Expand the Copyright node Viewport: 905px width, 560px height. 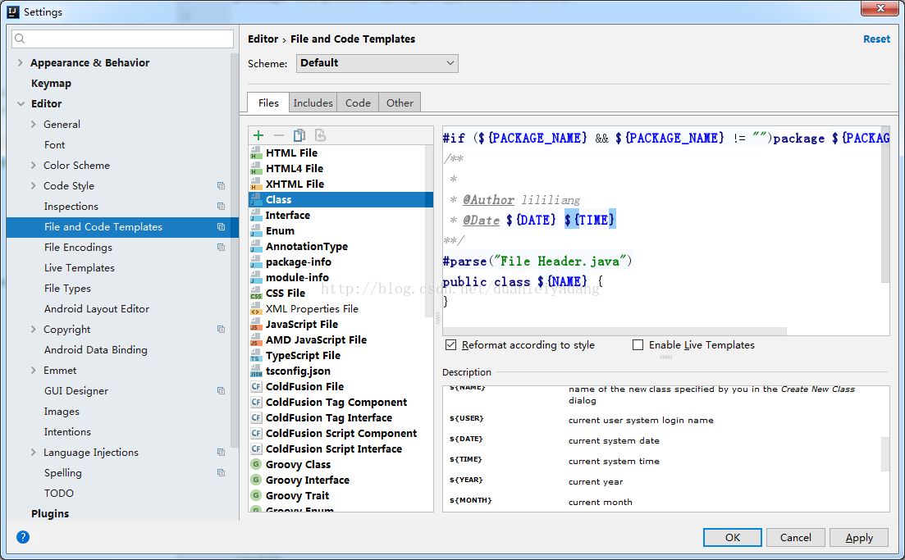(33, 329)
